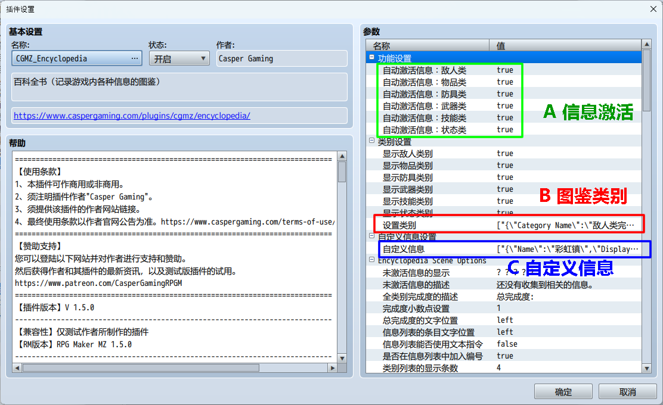Select the 自动激活信息：状态类 parameter row
Image resolution: width=663 pixels, height=405 pixels.
click(504, 130)
